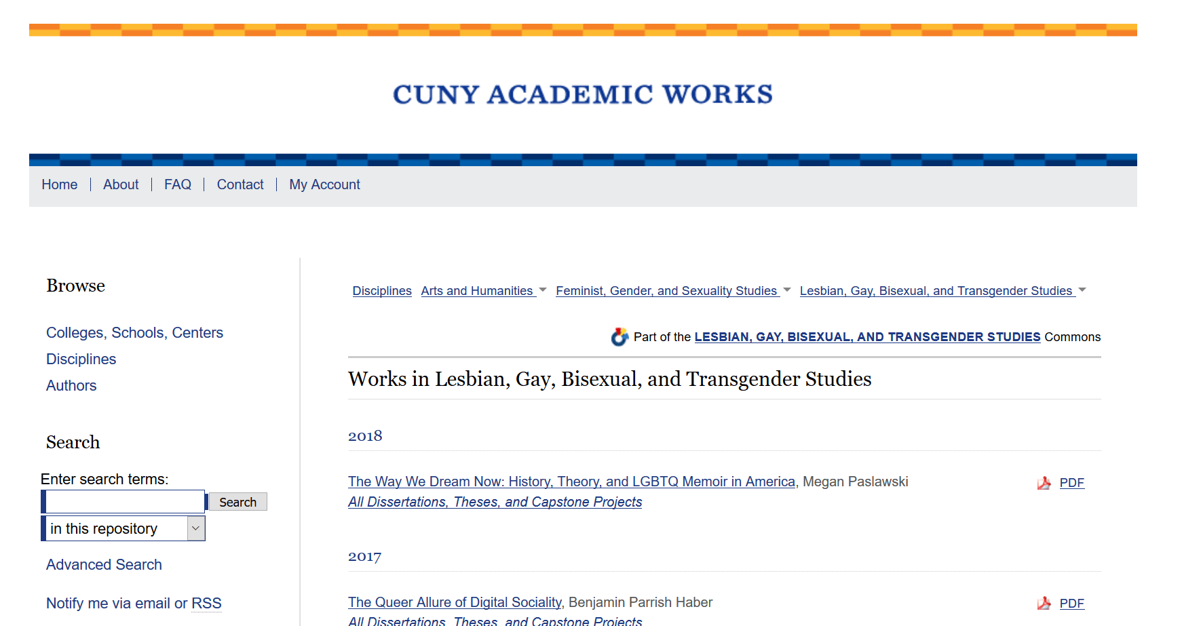Click the '2018' year heading

[x=365, y=435]
